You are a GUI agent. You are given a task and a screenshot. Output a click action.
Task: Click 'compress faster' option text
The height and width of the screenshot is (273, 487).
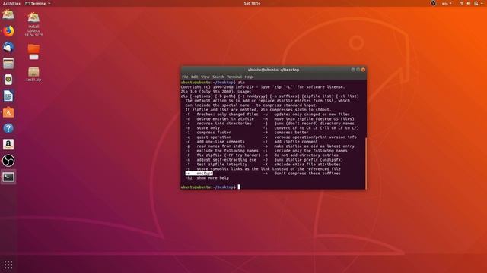[214, 133]
